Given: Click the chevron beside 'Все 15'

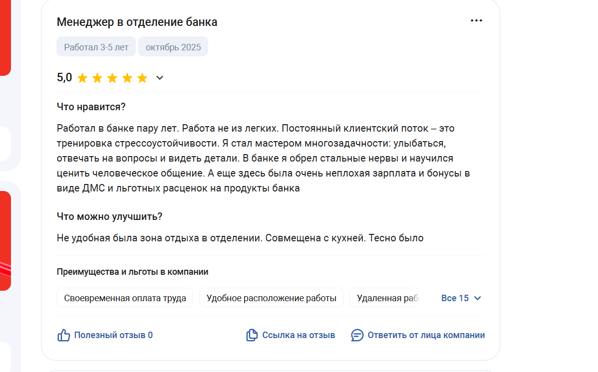Looking at the screenshot, I should click(x=477, y=298).
